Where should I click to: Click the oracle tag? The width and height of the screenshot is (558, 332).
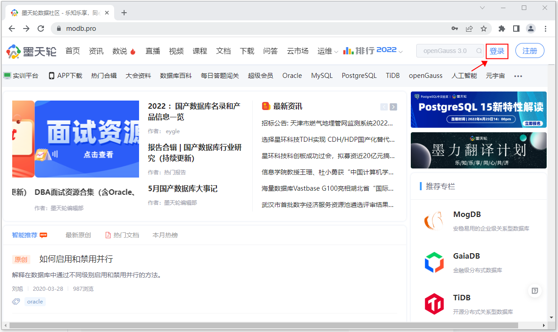(x=35, y=302)
